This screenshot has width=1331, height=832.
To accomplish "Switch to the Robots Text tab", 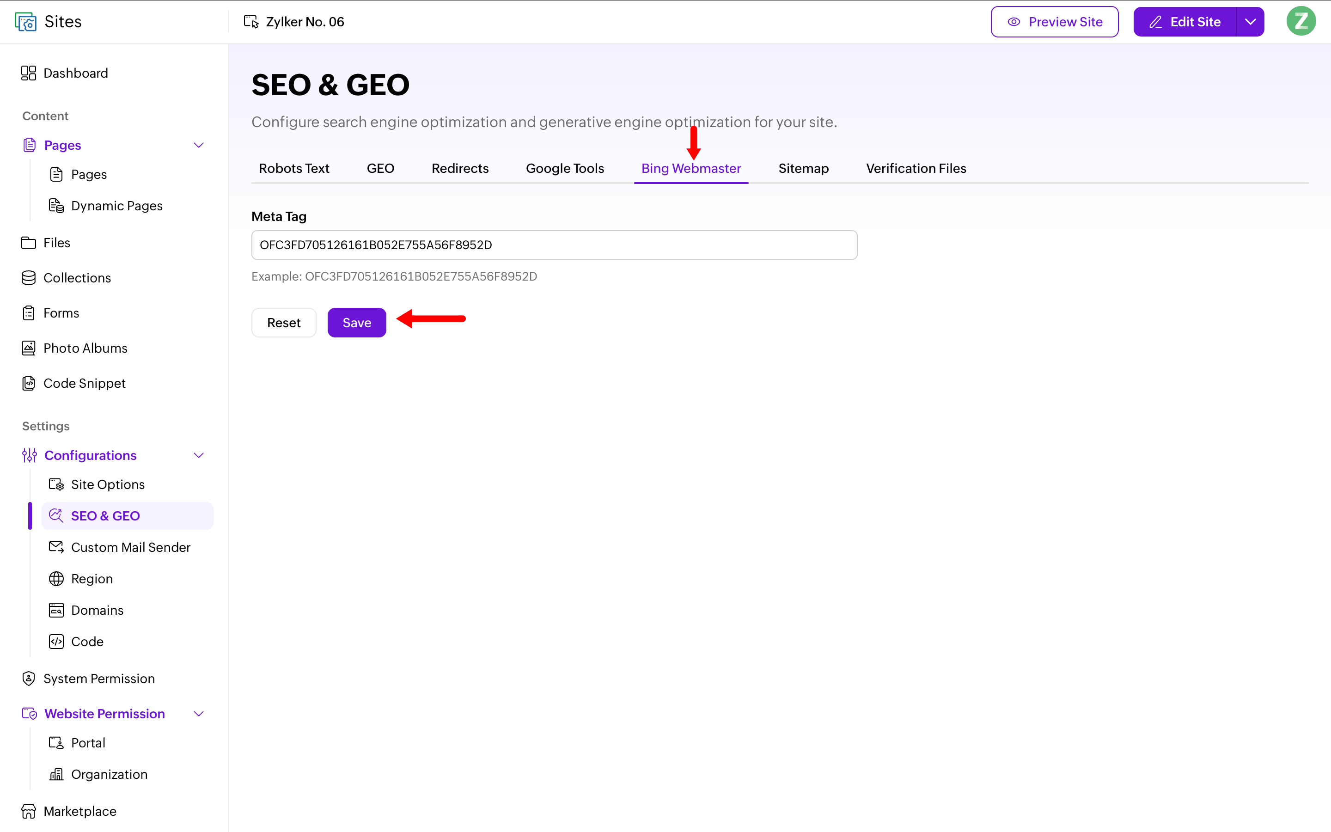I will click(x=294, y=168).
